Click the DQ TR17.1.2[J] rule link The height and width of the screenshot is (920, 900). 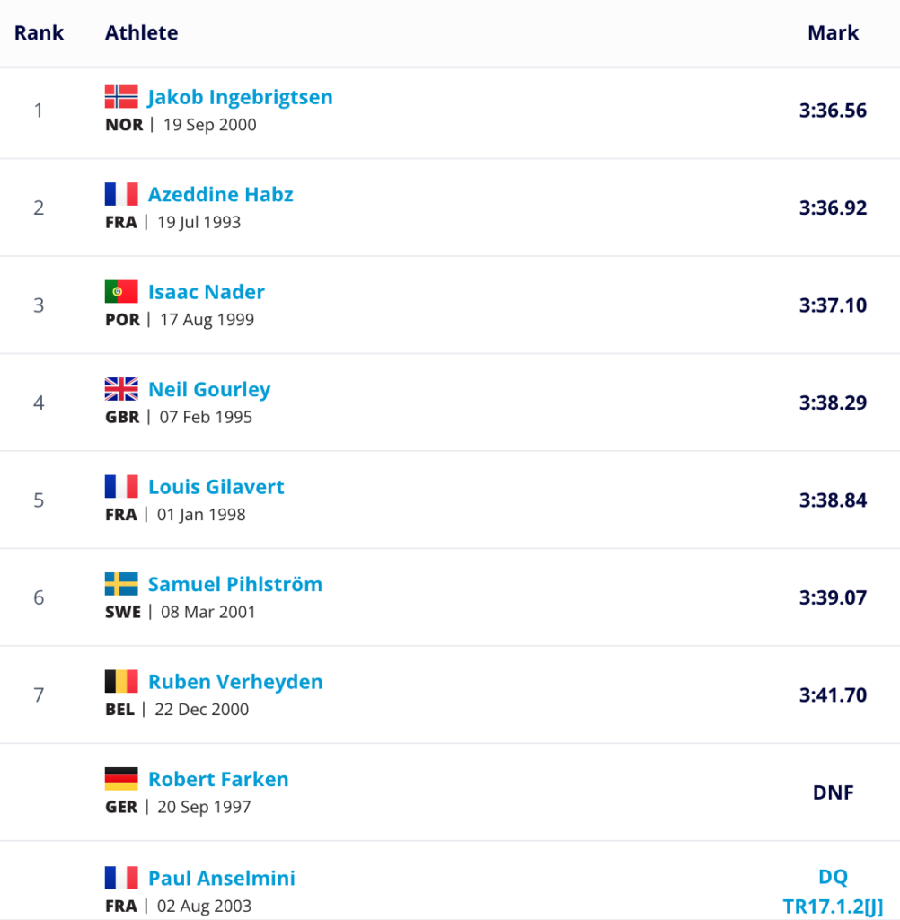(833, 891)
